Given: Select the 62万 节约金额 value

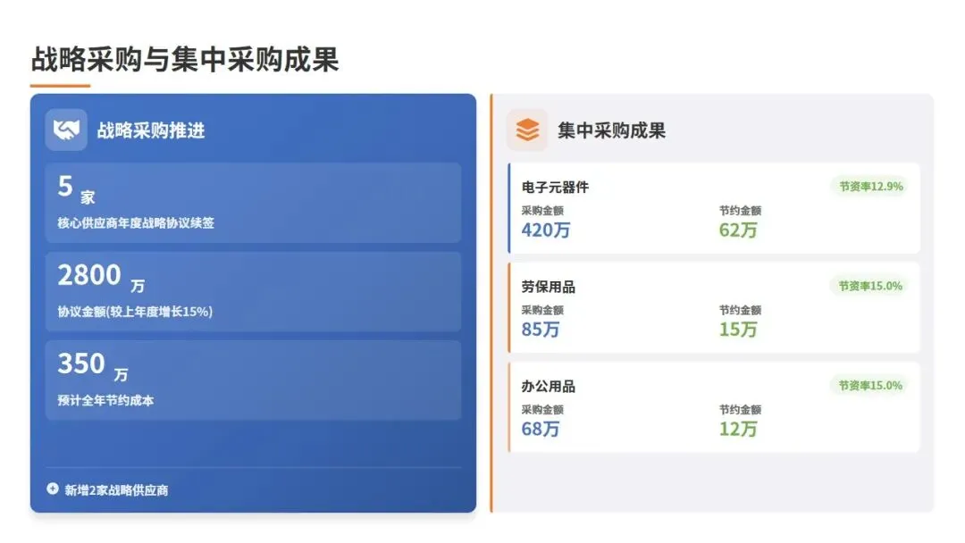Looking at the screenshot, I should 738,230.
